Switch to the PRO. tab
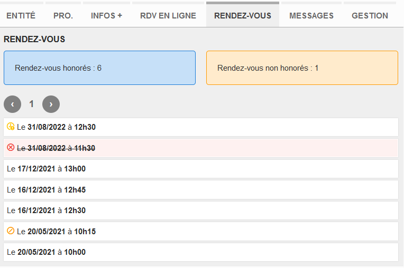 [x=63, y=16]
